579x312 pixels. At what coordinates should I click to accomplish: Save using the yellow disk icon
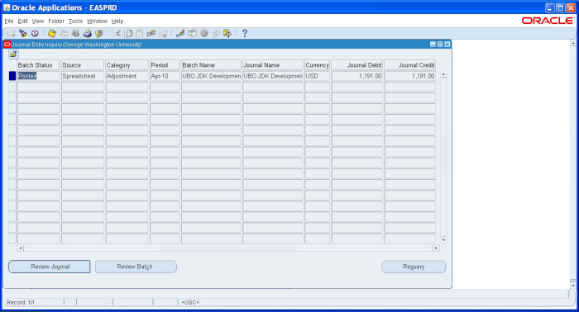point(51,34)
